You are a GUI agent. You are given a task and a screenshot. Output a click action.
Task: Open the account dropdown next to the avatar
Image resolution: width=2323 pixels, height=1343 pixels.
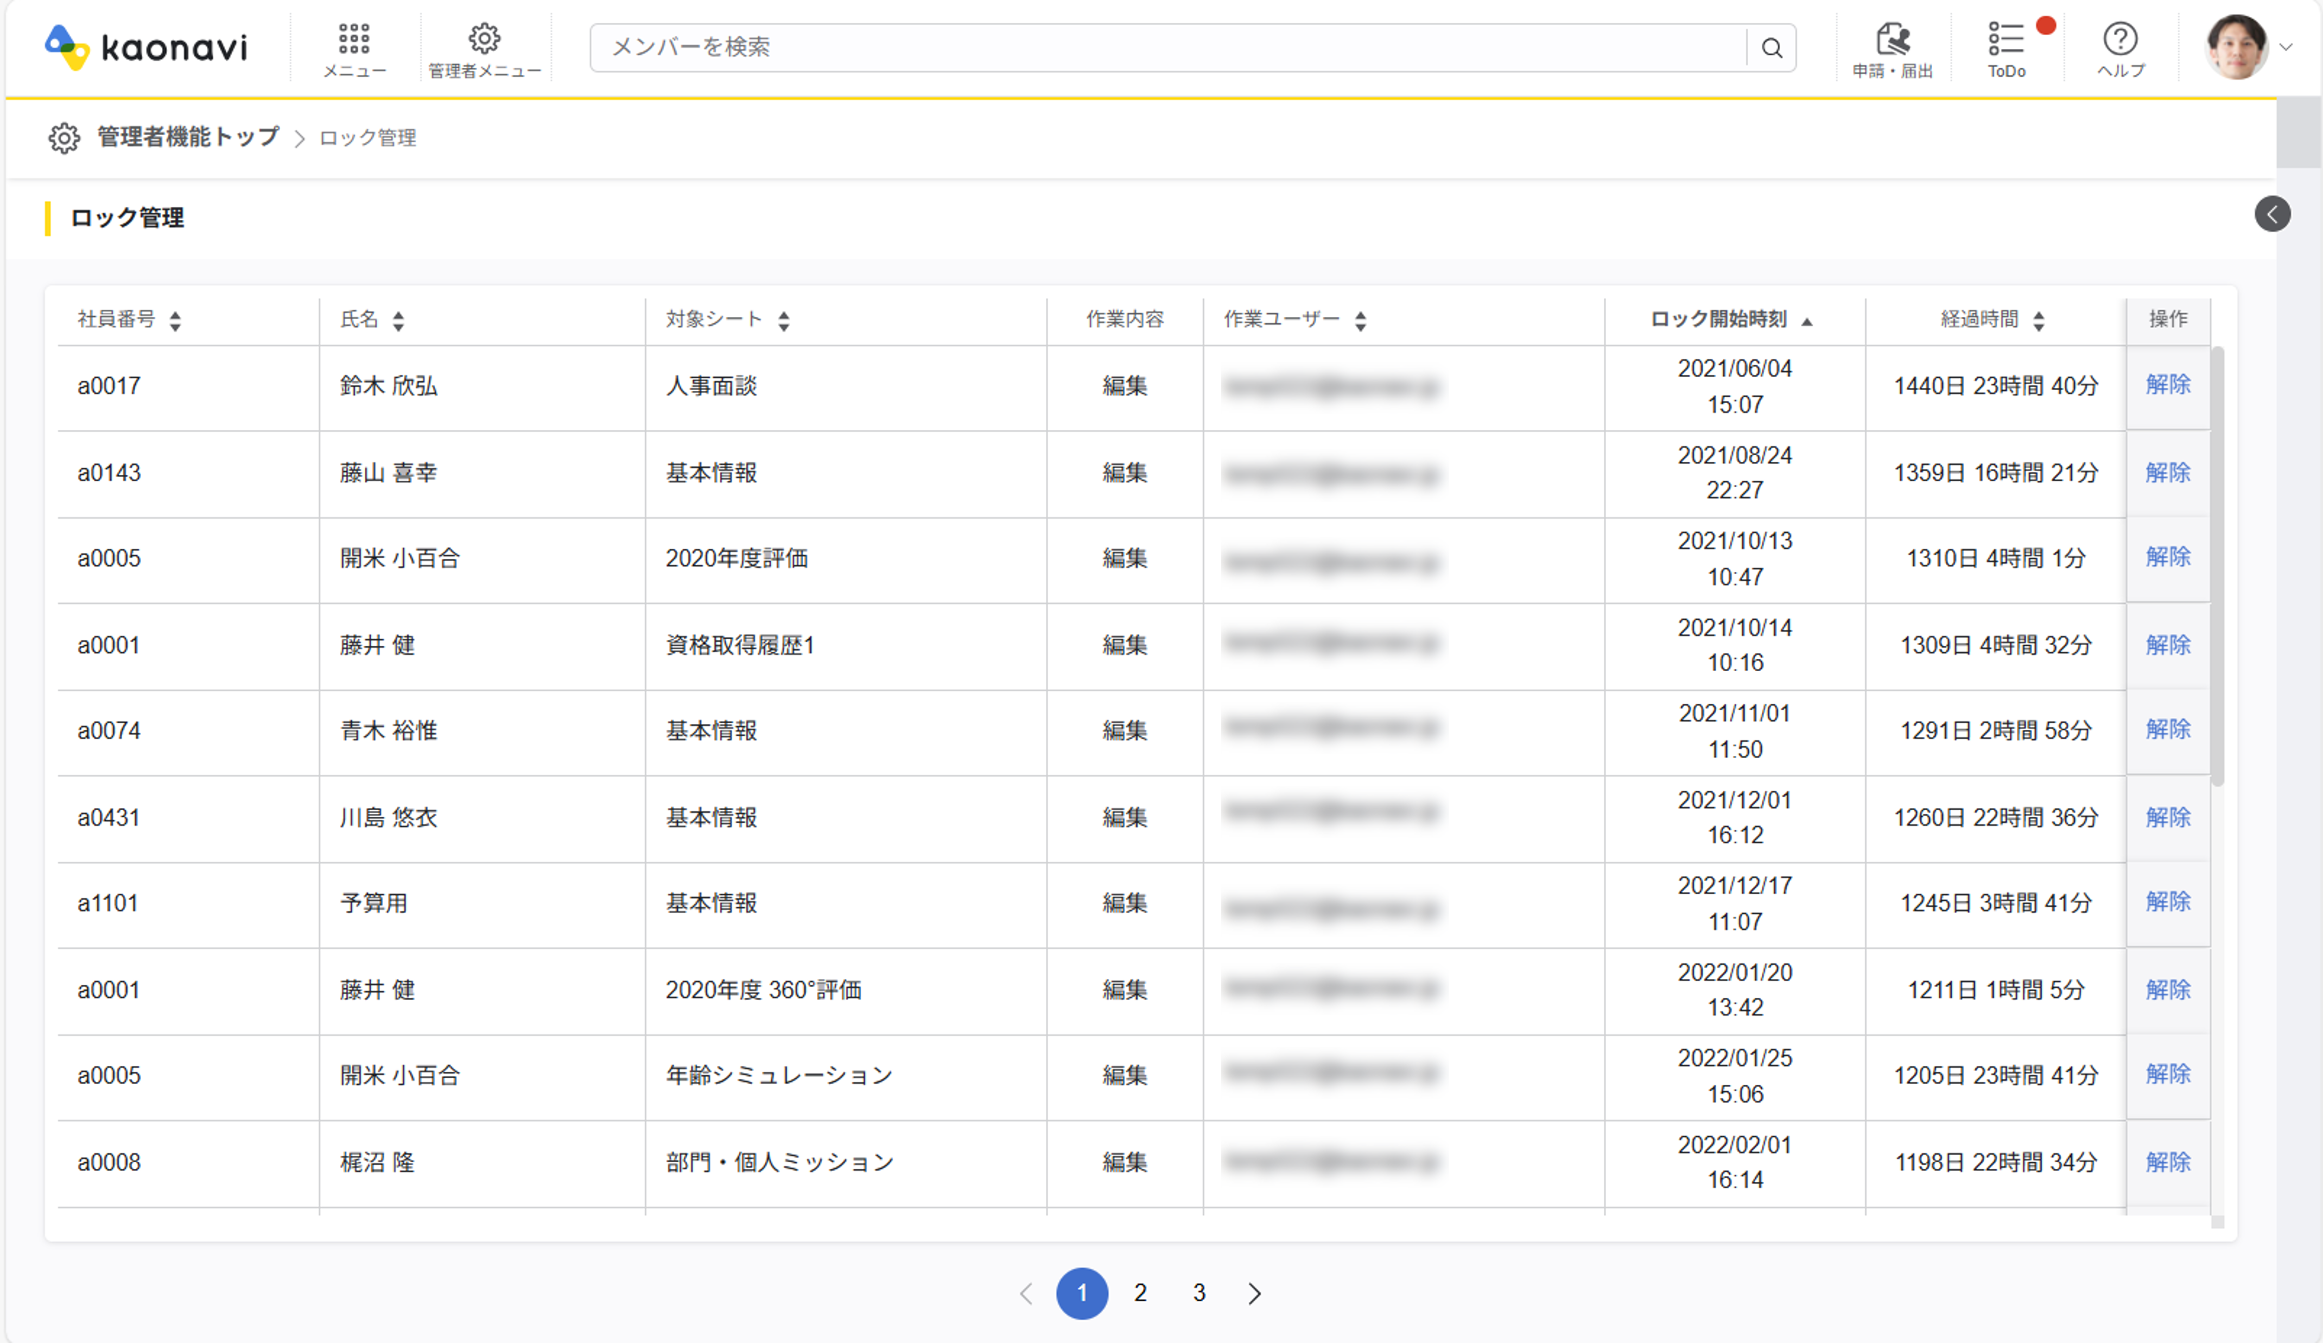pos(2287,48)
